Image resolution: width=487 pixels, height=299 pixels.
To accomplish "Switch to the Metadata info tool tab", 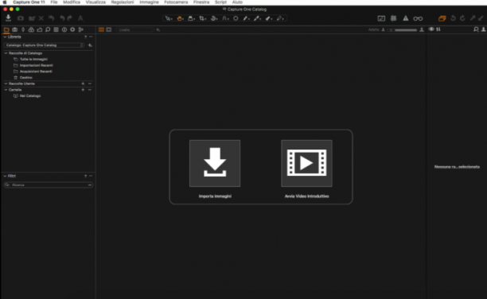I will click(64, 29).
